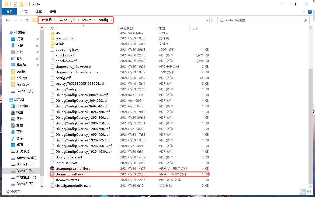Select DialogConfigOverlay_1920x1080.vdf
315x197 pixels.
coord(84,151)
